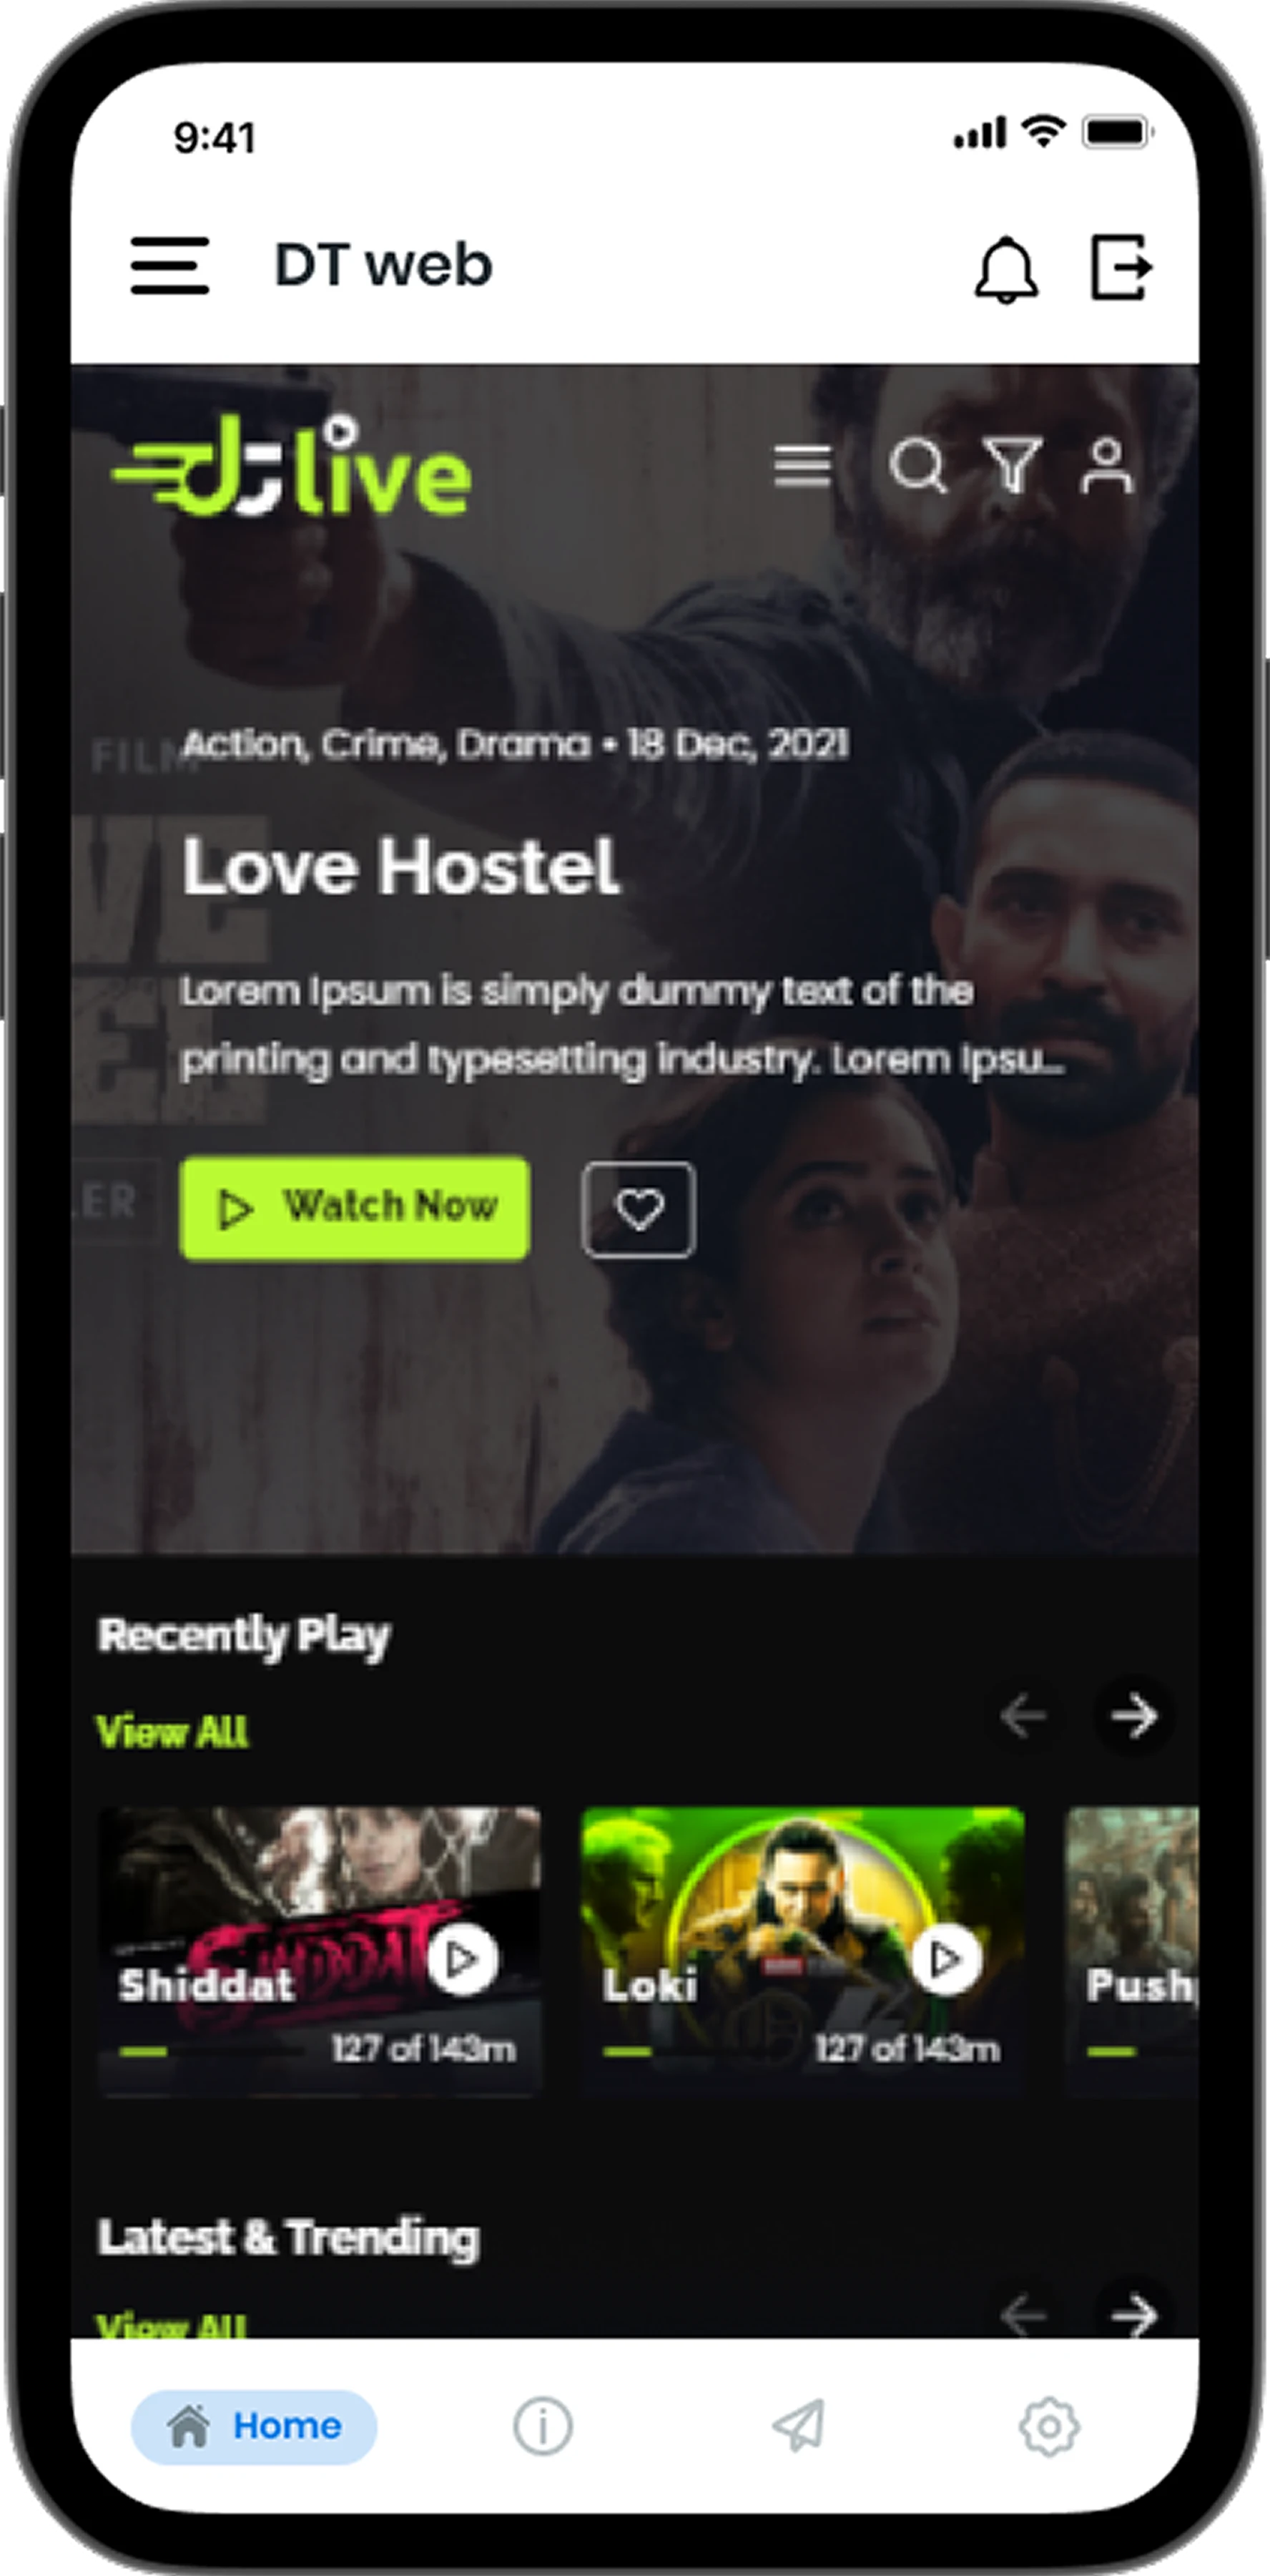Image resolution: width=1270 pixels, height=2576 pixels.
Task: Click the Shiddat watch progress bar
Action: pyautogui.click(x=143, y=2051)
